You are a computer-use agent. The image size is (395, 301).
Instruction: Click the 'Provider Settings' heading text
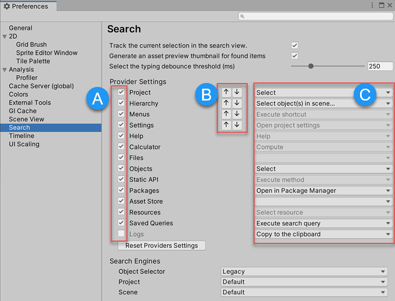138,82
